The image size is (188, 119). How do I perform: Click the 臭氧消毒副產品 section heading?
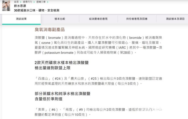click(50, 30)
